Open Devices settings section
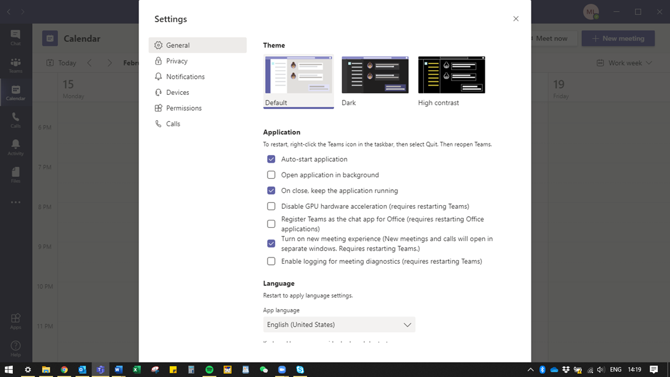Screen dimensions: 670x377 [x=177, y=92]
